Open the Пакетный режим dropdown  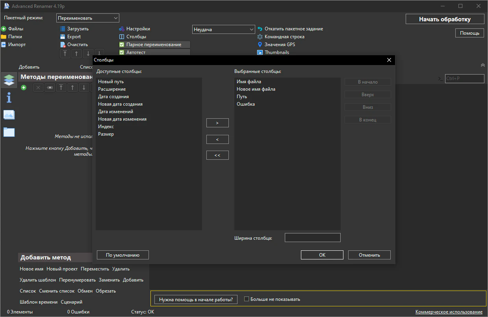pos(87,18)
